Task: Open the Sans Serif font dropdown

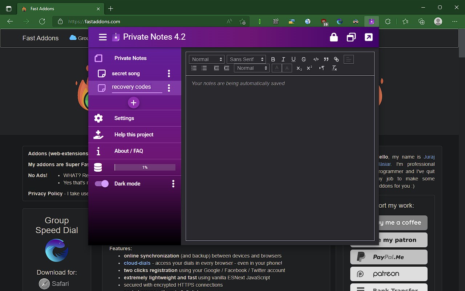Action: 246,59
